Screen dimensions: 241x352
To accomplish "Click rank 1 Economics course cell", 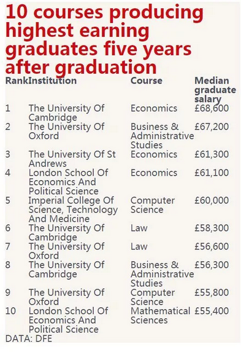I will [154, 108].
